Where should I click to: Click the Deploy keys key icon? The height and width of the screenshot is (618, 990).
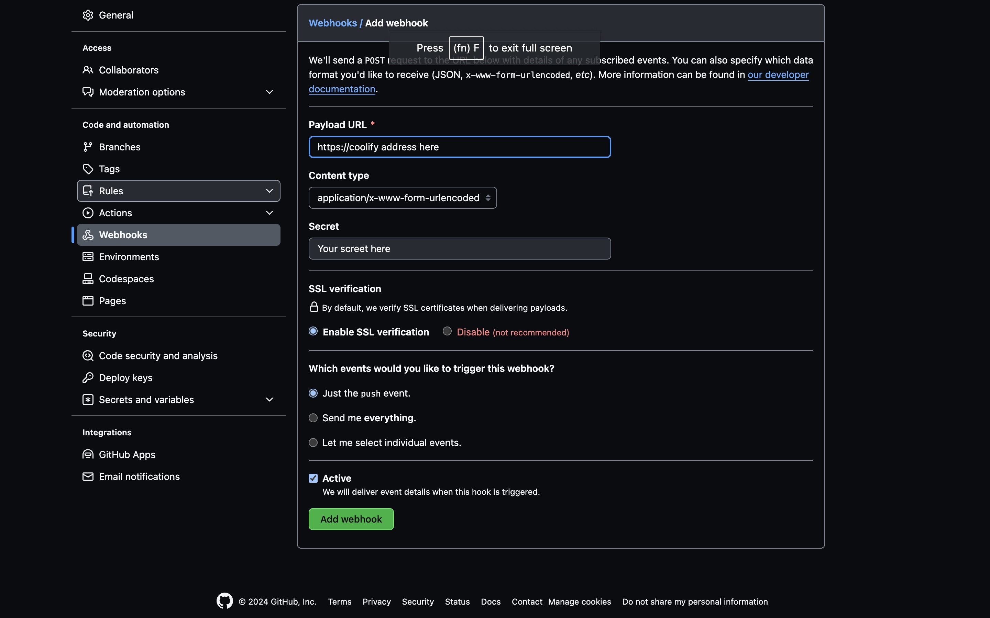click(88, 378)
